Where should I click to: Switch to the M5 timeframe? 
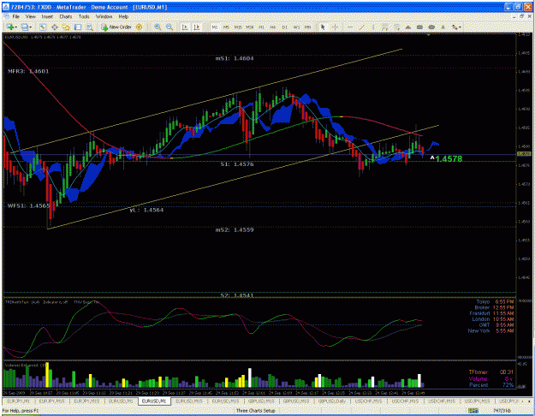[x=226, y=27]
